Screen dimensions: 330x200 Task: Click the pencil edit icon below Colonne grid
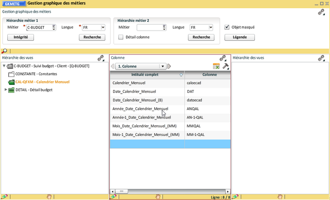tap(113, 197)
